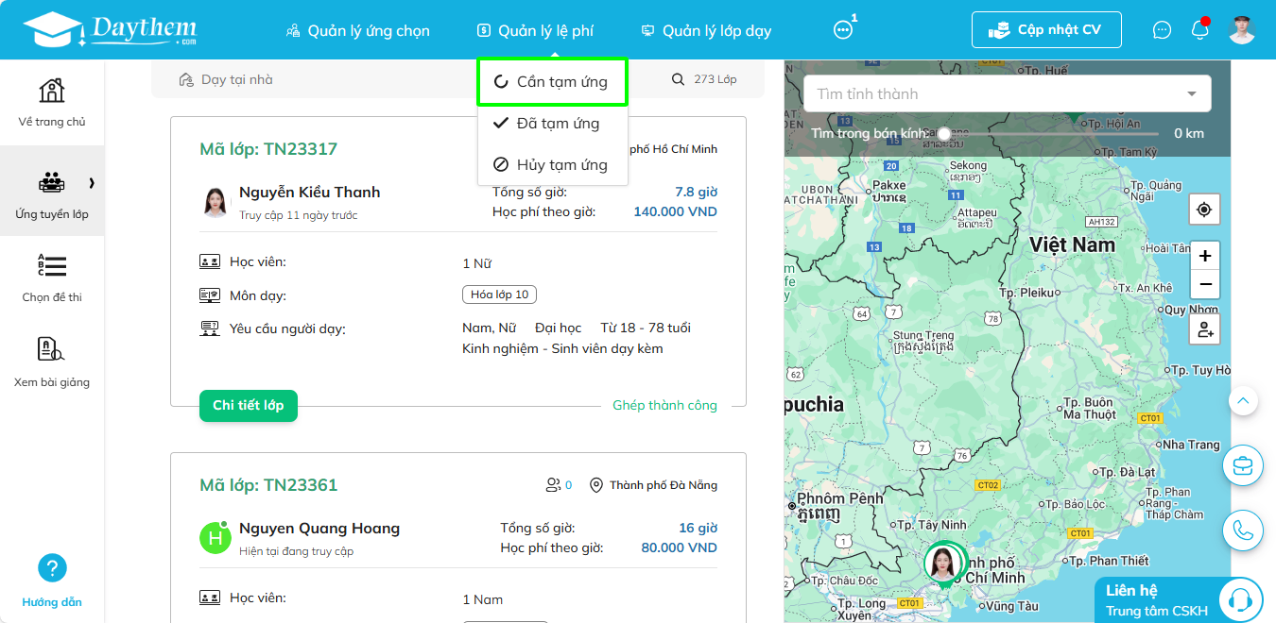Select Đã tạm ứng menu item
This screenshot has height=623, width=1276.
(x=552, y=124)
